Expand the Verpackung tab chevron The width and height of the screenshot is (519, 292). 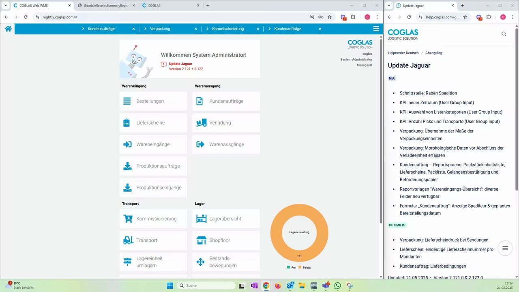145,29
